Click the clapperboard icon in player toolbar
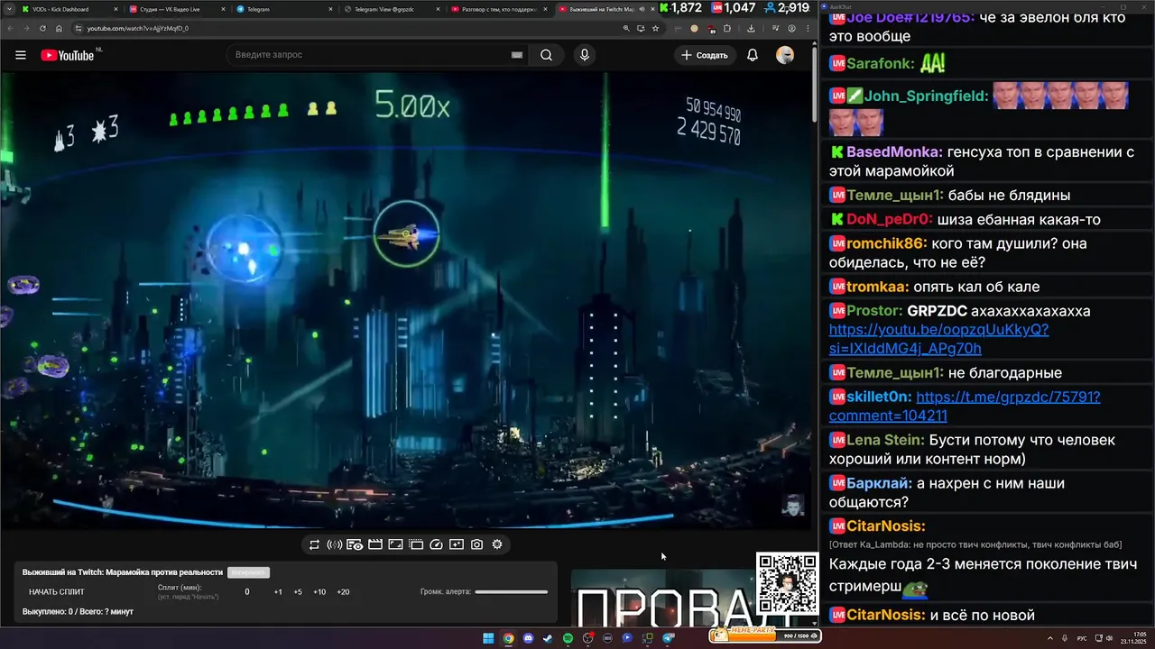Viewport: 1155px width, 649px height. coord(375,544)
